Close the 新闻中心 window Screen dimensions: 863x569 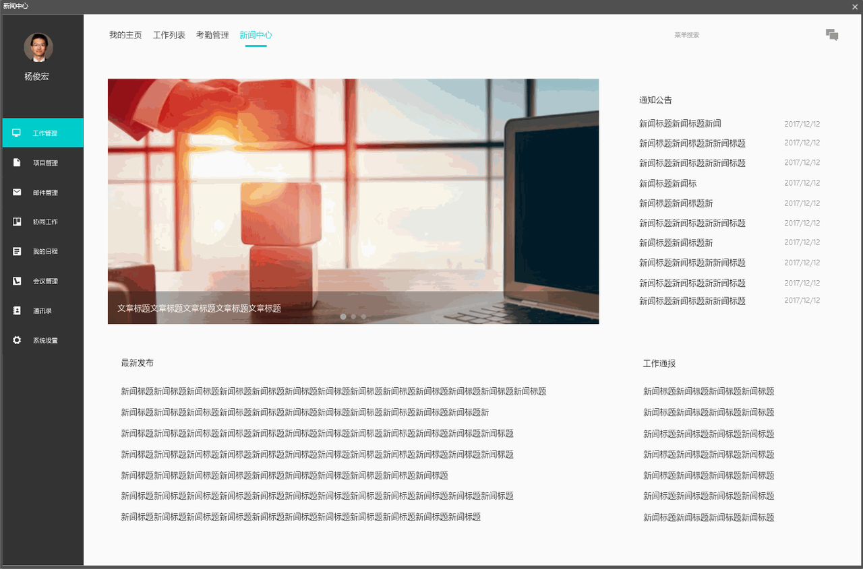click(855, 6)
